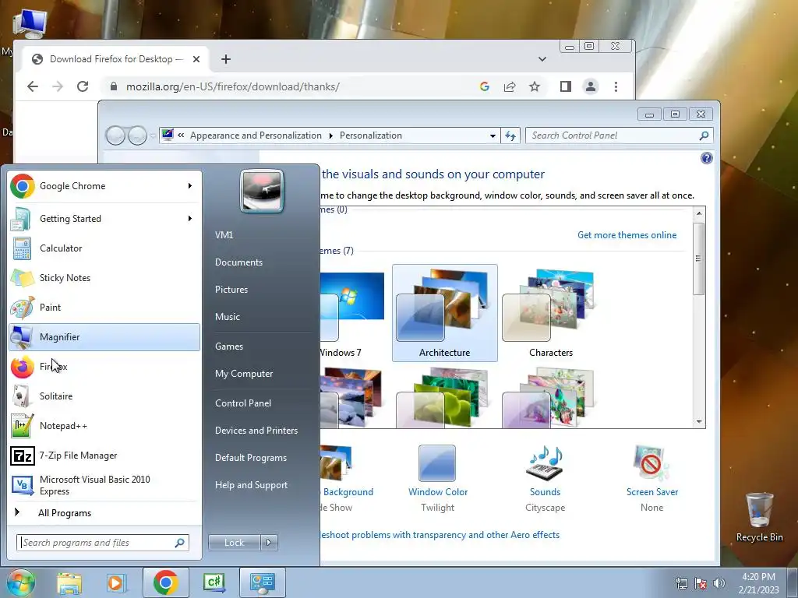
Task: Bookmark this page with star icon in Chrome
Action: click(x=535, y=86)
